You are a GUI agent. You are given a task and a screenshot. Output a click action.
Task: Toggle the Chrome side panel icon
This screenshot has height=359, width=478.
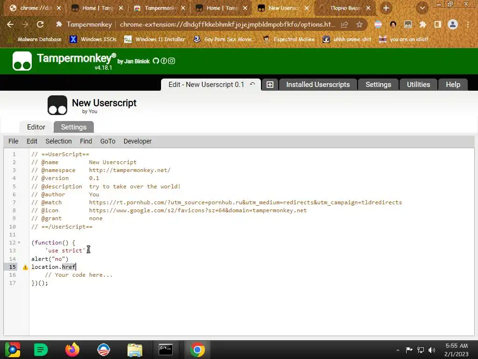click(438, 24)
